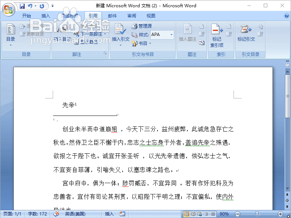Open the 下一条脚注 (Next Footnote) dropdown arrow
This screenshot has height=218, width=291.
(104, 34)
